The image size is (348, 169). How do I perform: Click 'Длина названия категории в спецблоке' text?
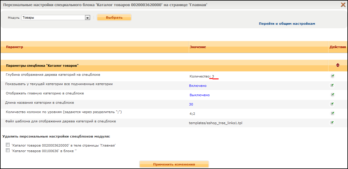point(40,103)
